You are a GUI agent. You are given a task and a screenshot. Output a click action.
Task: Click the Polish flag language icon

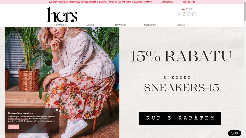click(x=183, y=9)
